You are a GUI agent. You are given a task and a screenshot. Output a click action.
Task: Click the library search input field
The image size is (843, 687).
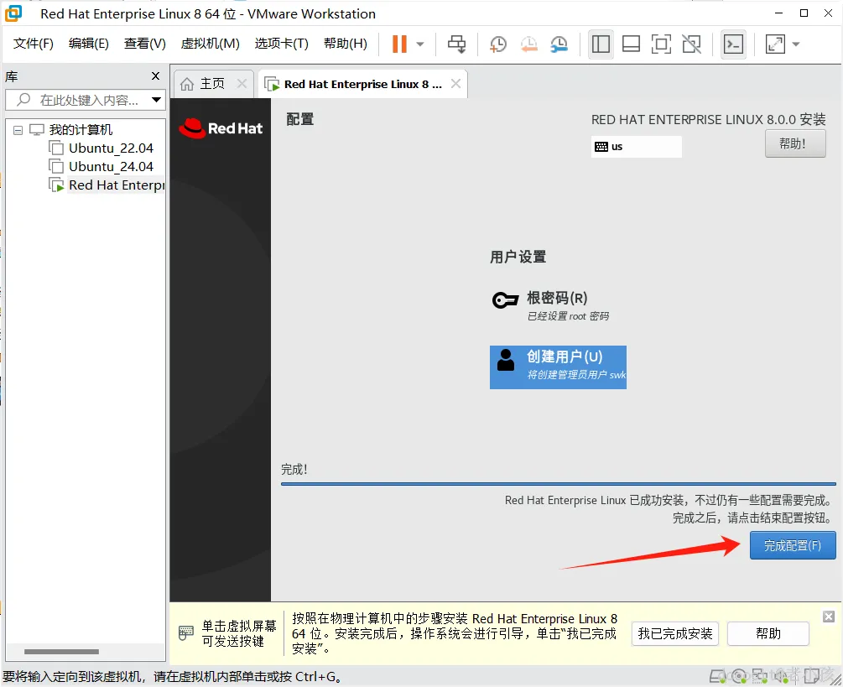[x=86, y=100]
